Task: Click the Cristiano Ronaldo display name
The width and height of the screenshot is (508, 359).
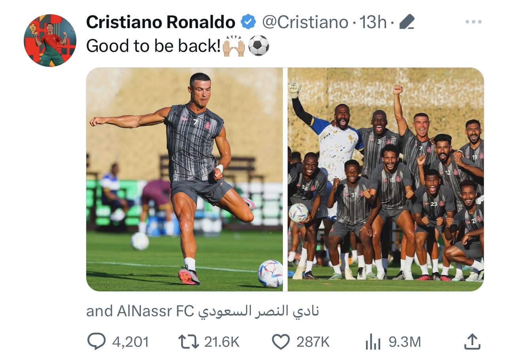Action: coord(161,22)
